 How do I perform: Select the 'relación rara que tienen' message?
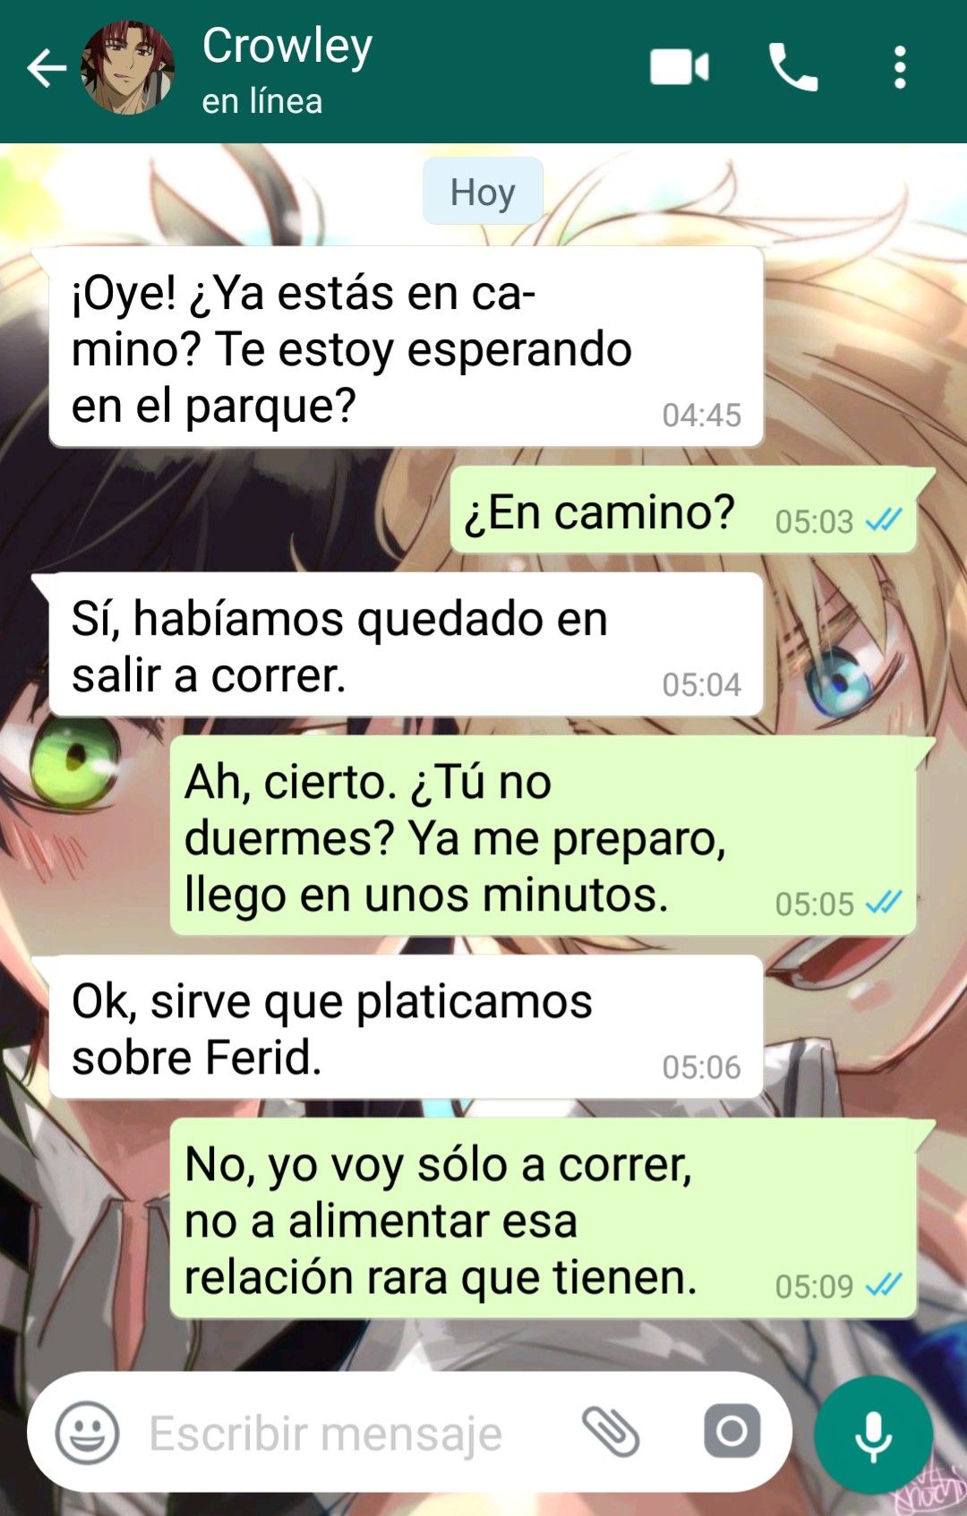543,1218
